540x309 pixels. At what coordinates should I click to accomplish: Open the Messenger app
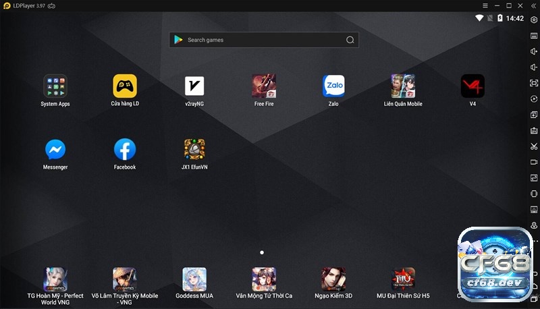pos(55,149)
